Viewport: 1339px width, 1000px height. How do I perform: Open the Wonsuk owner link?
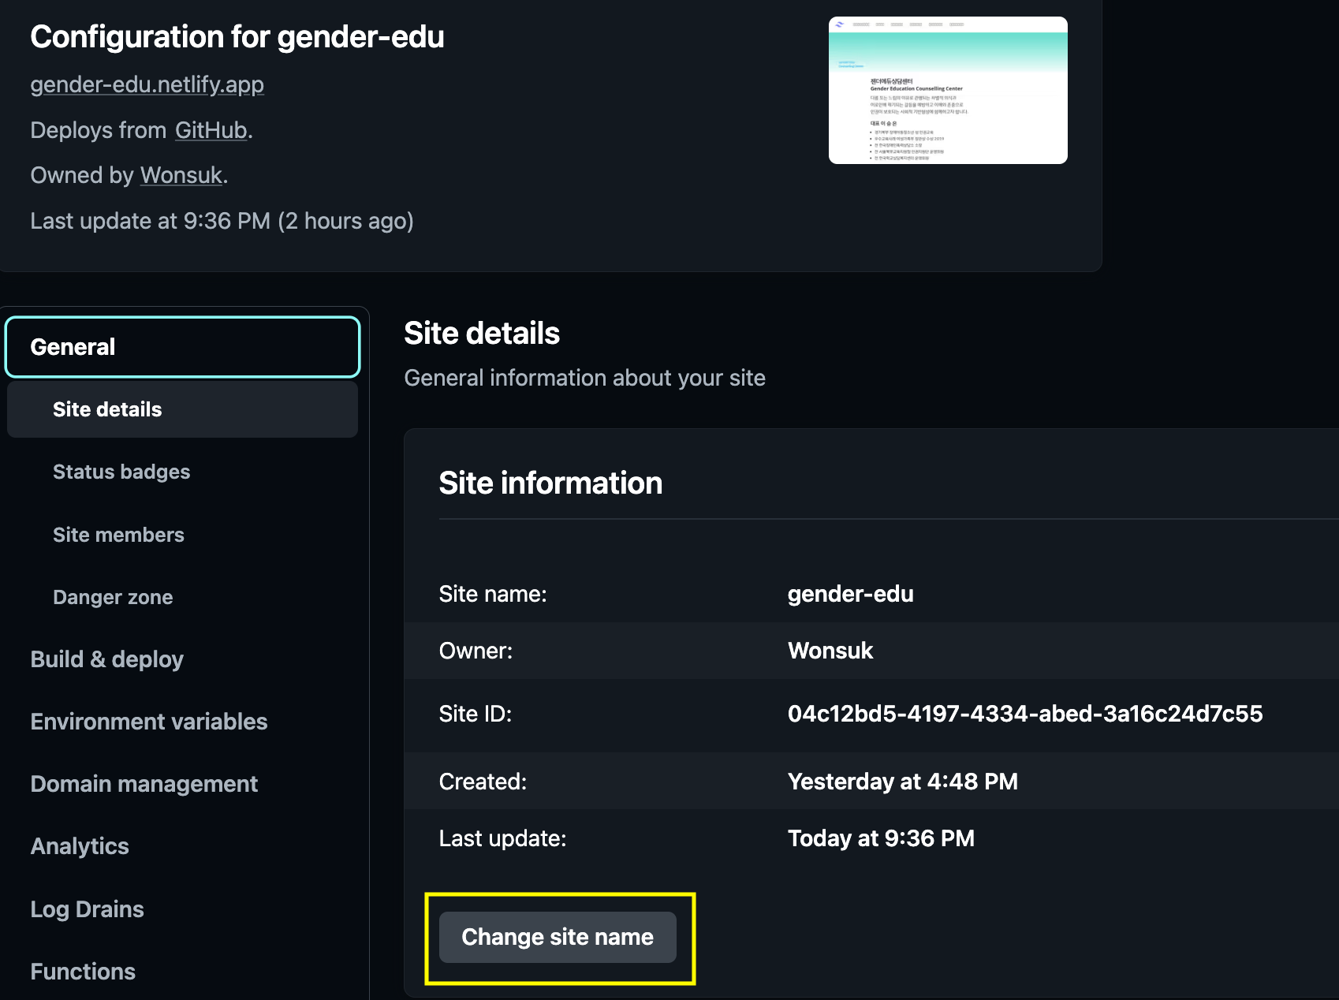181,175
